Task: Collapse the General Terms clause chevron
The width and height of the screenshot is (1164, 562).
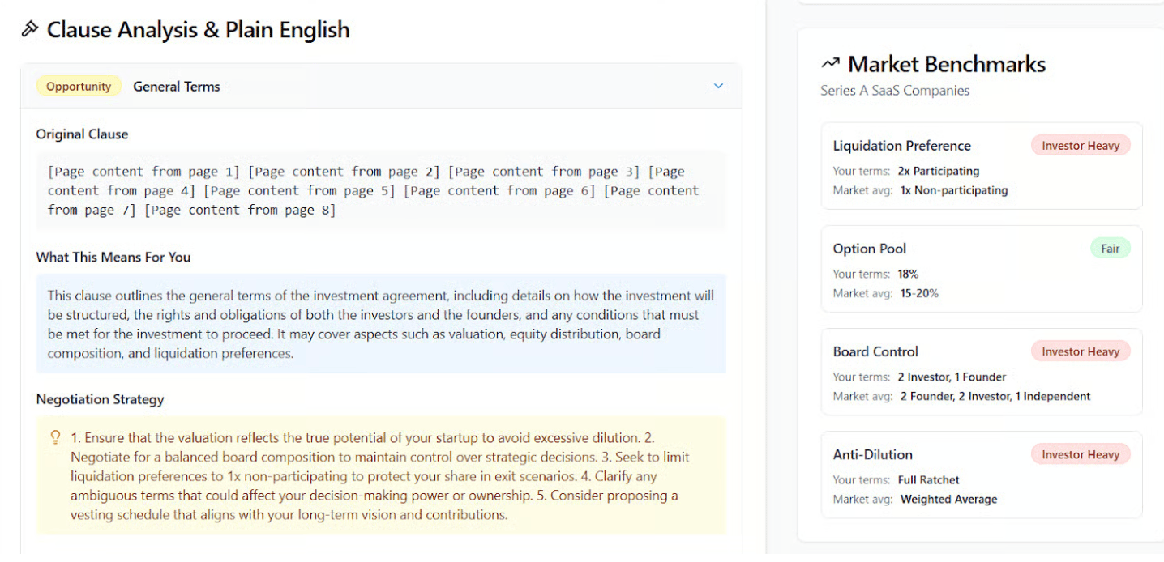Action: 718,86
